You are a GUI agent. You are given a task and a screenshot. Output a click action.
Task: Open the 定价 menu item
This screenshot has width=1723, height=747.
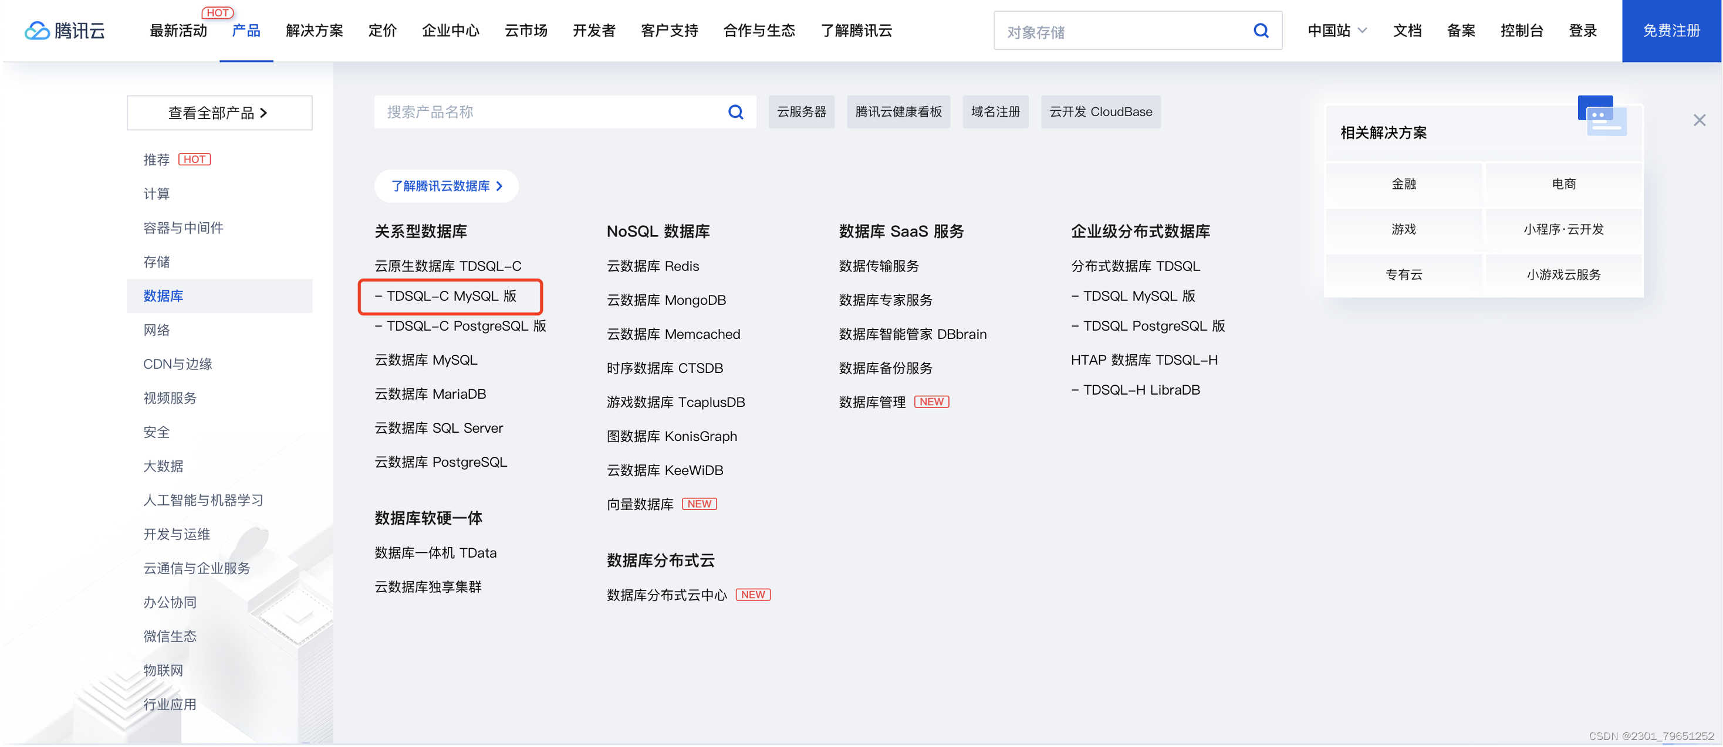[383, 30]
